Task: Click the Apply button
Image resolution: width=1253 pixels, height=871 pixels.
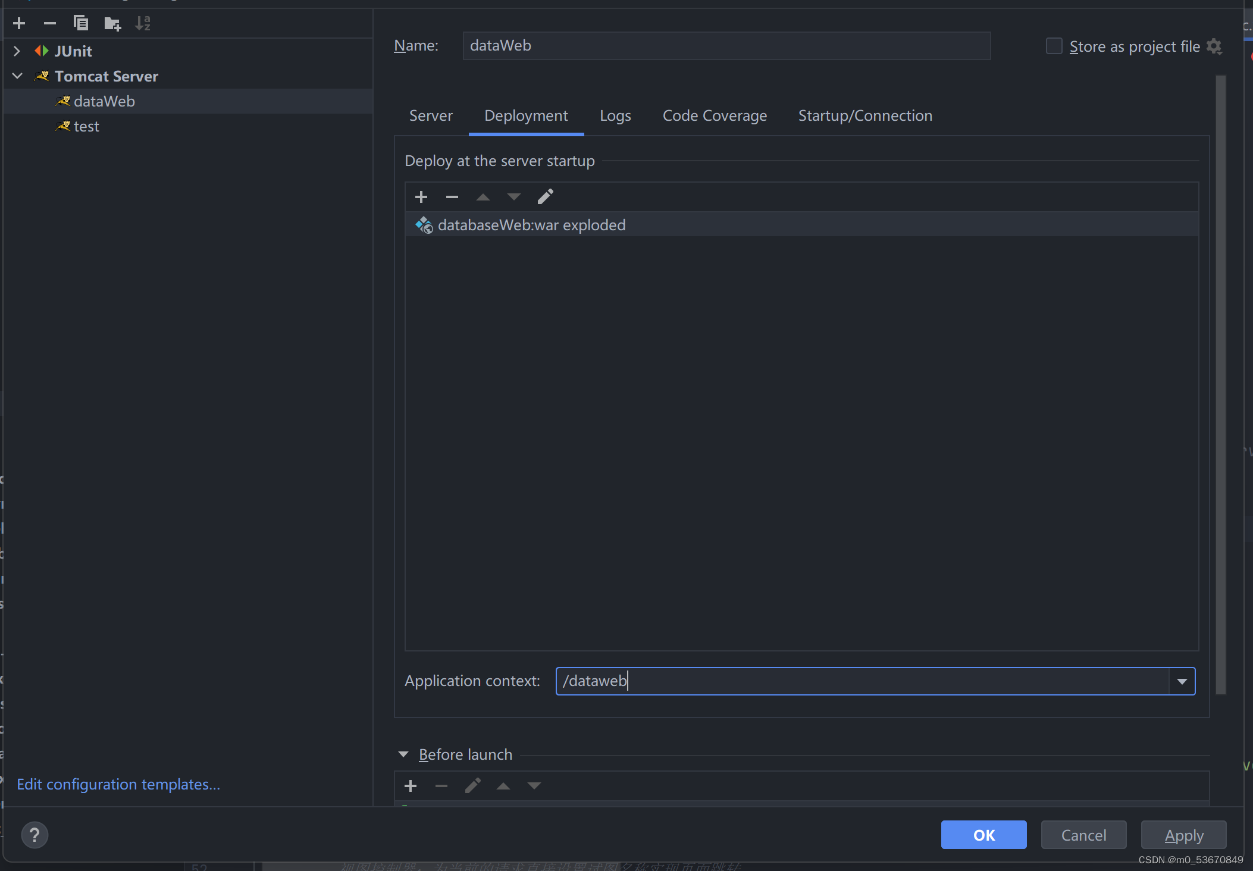Action: click(x=1183, y=835)
